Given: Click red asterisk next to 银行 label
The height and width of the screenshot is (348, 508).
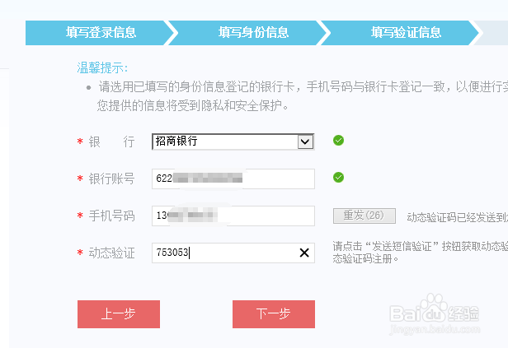Looking at the screenshot, I should click(80, 142).
